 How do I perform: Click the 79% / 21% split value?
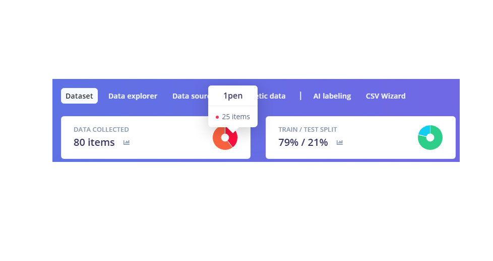tap(303, 142)
